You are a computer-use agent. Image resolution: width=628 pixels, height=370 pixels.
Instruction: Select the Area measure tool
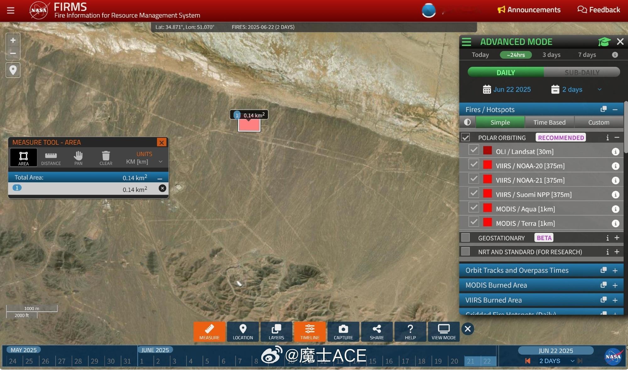point(24,158)
